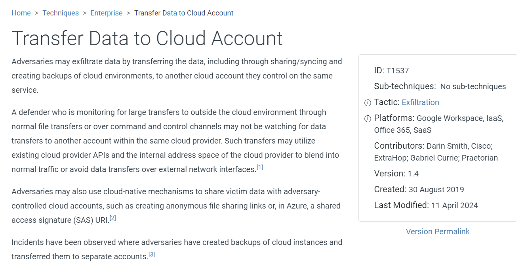Click the Platforms list starting with Google Workspace

tap(459, 119)
